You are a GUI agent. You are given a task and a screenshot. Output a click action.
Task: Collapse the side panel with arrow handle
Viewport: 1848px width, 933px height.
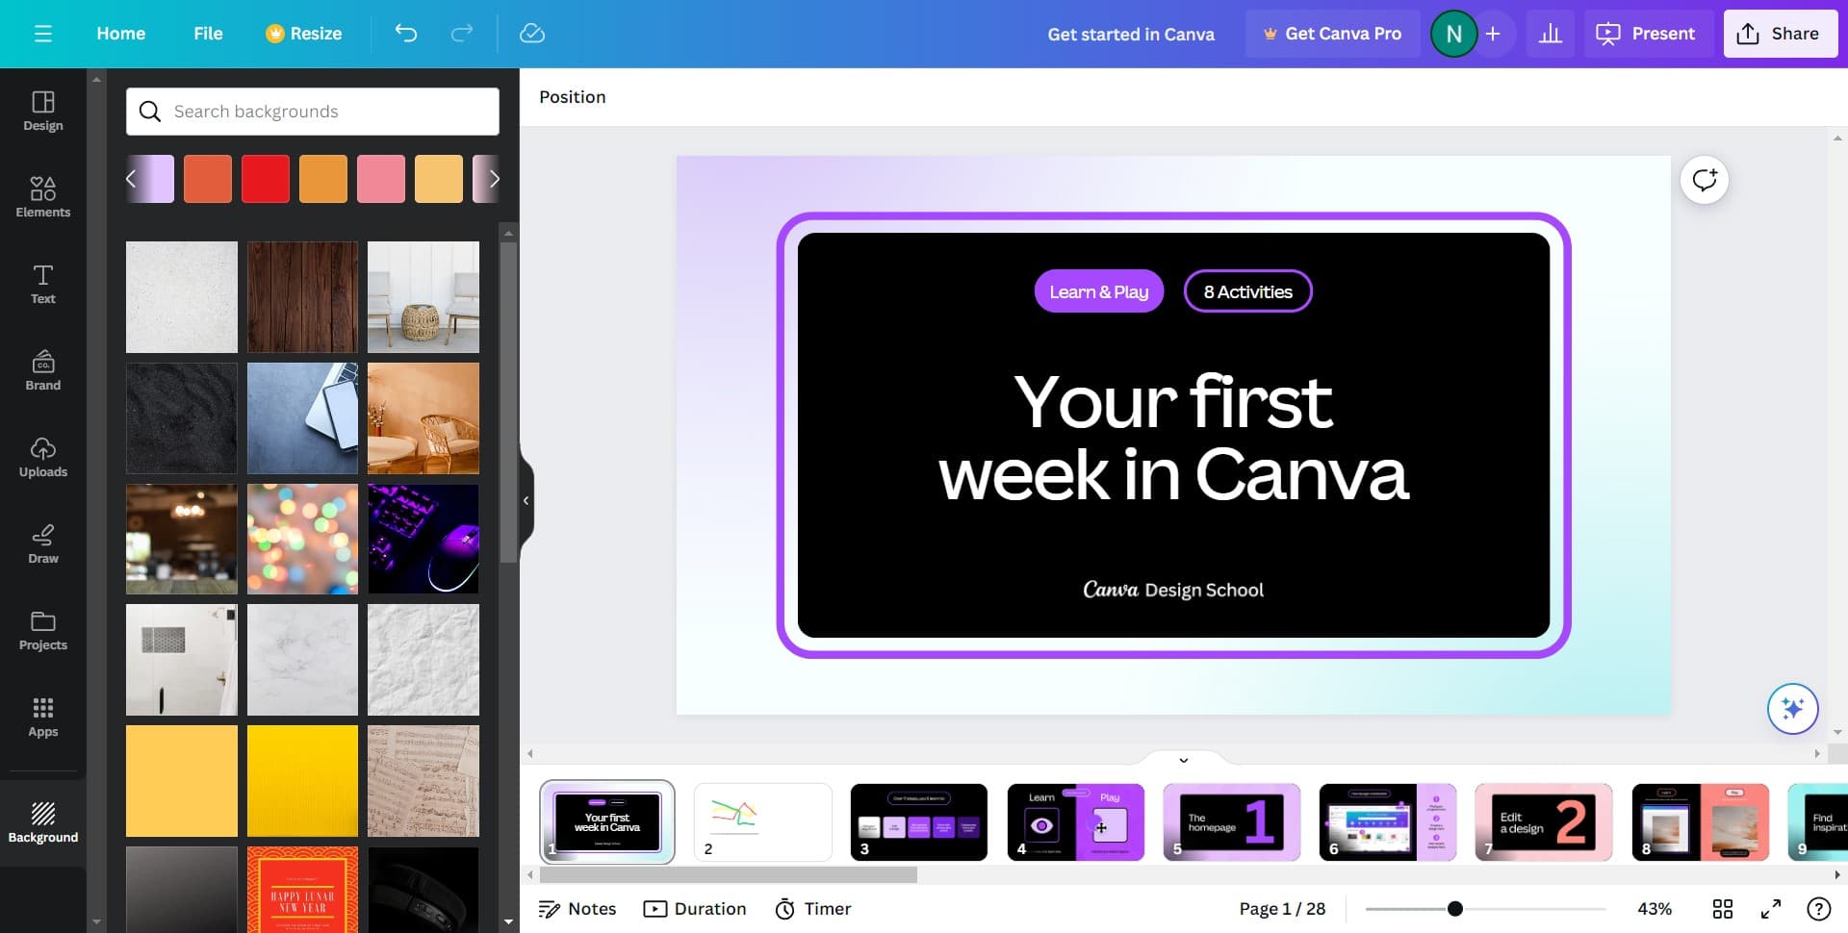[526, 500]
